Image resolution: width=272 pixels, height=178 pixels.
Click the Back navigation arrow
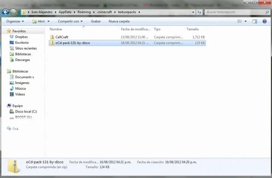point(5,12)
